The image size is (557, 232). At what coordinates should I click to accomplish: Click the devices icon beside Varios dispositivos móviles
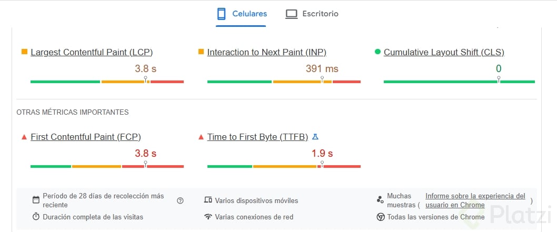[208, 200]
